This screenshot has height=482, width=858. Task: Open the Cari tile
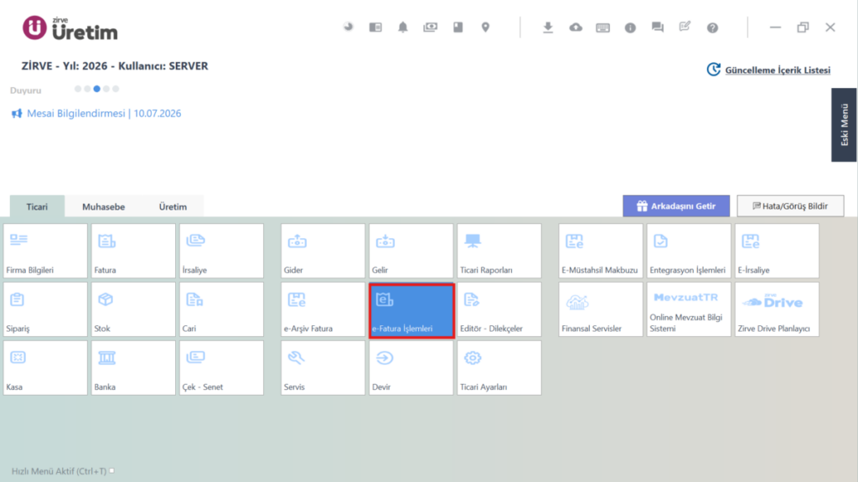pos(221,309)
